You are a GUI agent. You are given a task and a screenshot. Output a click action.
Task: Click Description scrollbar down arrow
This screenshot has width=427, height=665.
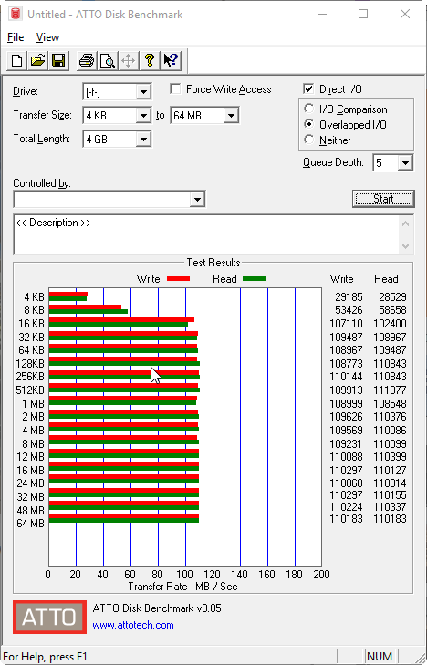pyautogui.click(x=406, y=246)
